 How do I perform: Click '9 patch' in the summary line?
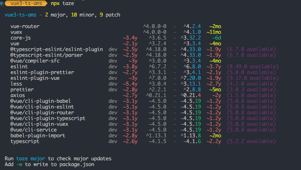[110, 15]
